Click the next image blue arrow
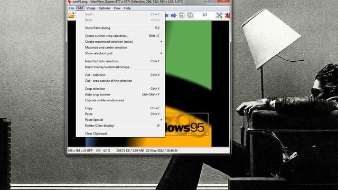 [x=174, y=15]
